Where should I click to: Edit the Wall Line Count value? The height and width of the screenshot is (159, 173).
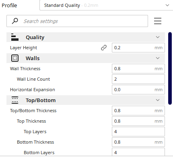pos(138,79)
